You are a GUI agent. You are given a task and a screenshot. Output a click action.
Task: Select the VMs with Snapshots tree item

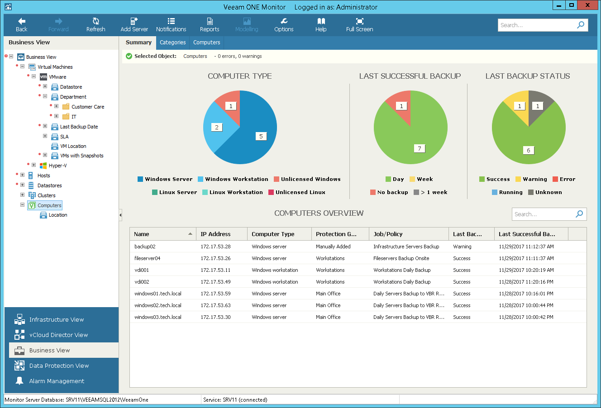pos(82,156)
